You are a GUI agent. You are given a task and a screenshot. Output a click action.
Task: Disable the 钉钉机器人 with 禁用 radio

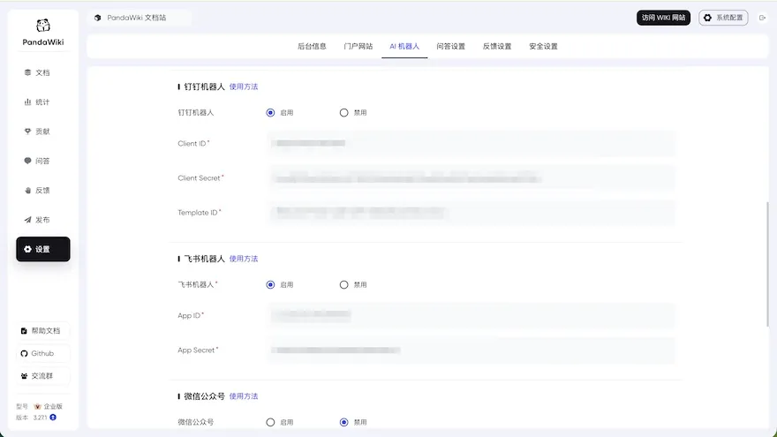343,113
